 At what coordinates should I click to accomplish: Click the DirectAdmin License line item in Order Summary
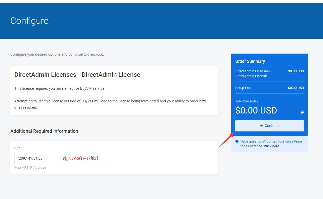click(x=253, y=73)
